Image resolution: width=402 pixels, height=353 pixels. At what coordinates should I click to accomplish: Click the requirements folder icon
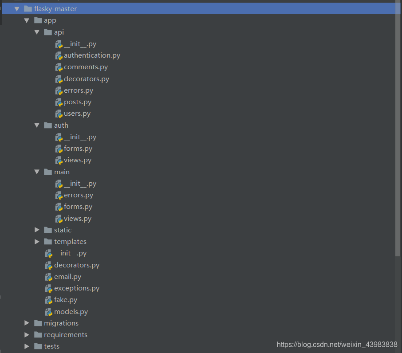[x=38, y=334]
